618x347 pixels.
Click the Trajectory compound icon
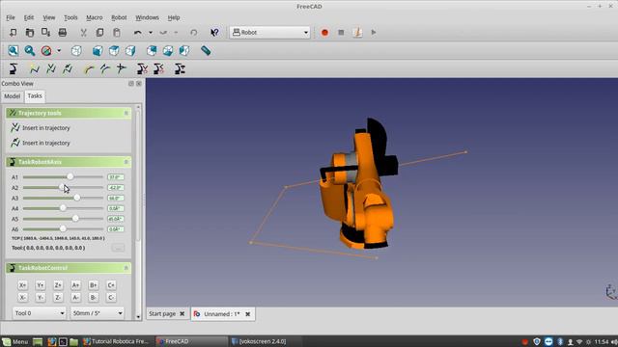point(121,68)
